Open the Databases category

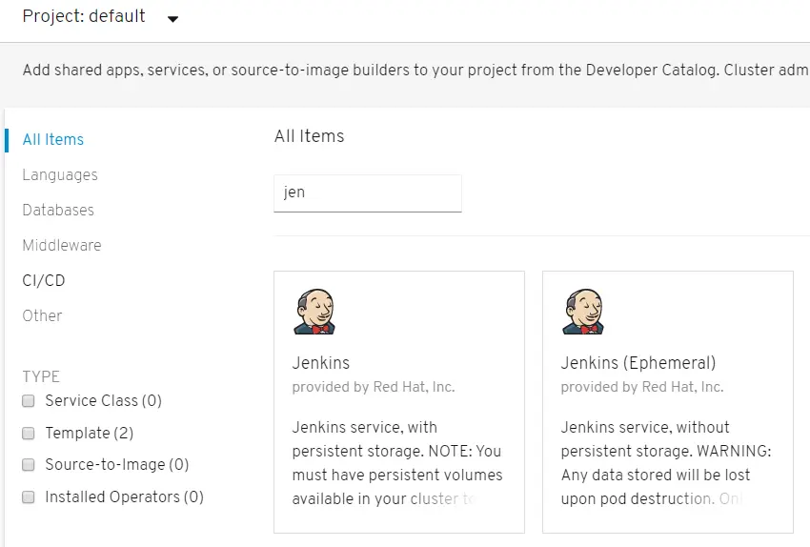[x=58, y=210]
